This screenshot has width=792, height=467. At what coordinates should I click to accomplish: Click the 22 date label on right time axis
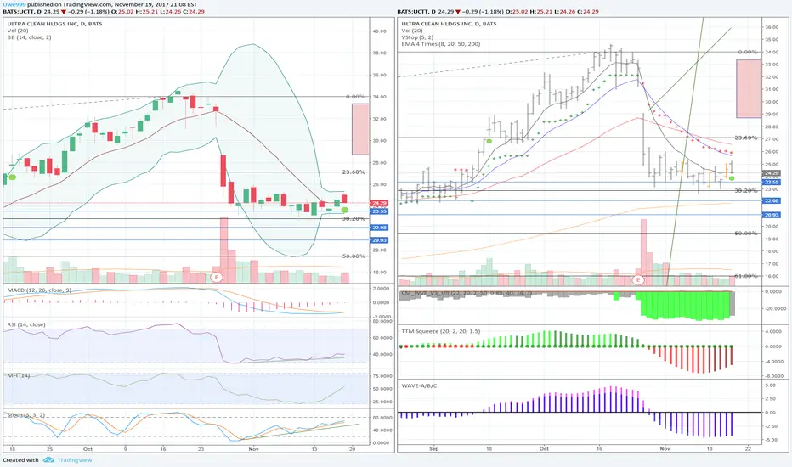tap(748, 448)
